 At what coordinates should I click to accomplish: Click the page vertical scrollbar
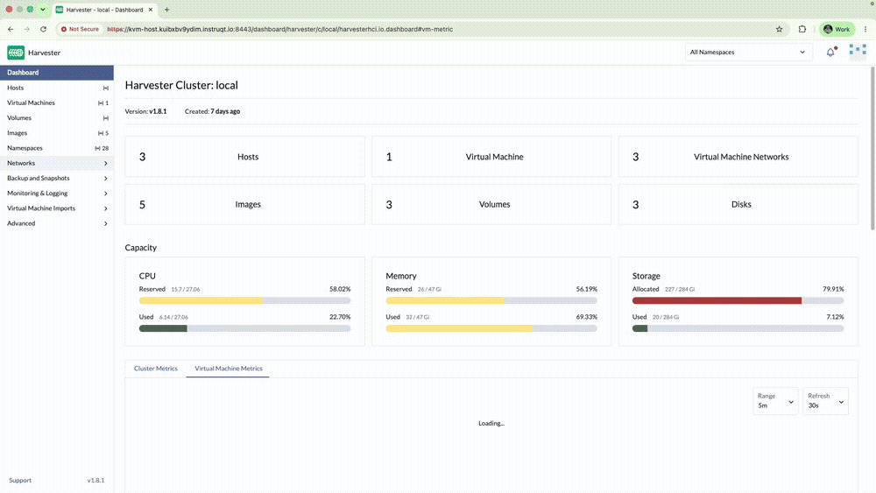click(x=872, y=148)
